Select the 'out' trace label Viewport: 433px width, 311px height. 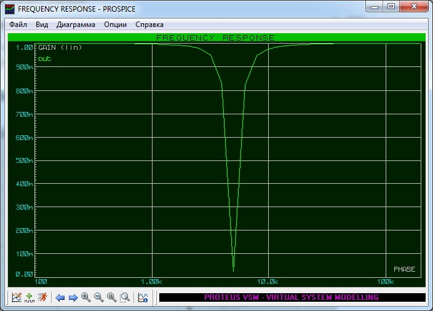pyautogui.click(x=45, y=58)
